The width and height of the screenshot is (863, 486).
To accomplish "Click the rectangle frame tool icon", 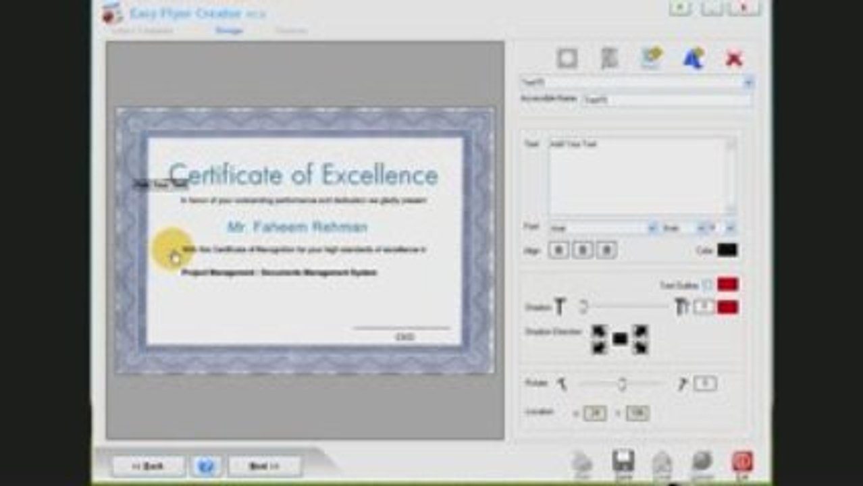I will pos(567,59).
